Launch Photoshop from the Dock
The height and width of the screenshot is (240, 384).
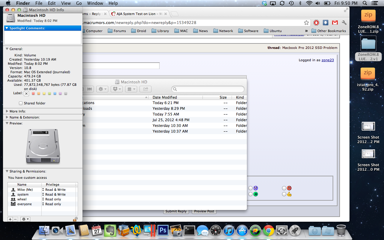point(163,231)
